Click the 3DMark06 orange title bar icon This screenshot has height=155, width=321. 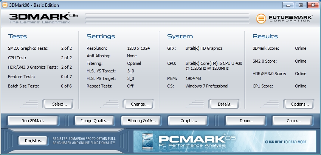pos(5,5)
